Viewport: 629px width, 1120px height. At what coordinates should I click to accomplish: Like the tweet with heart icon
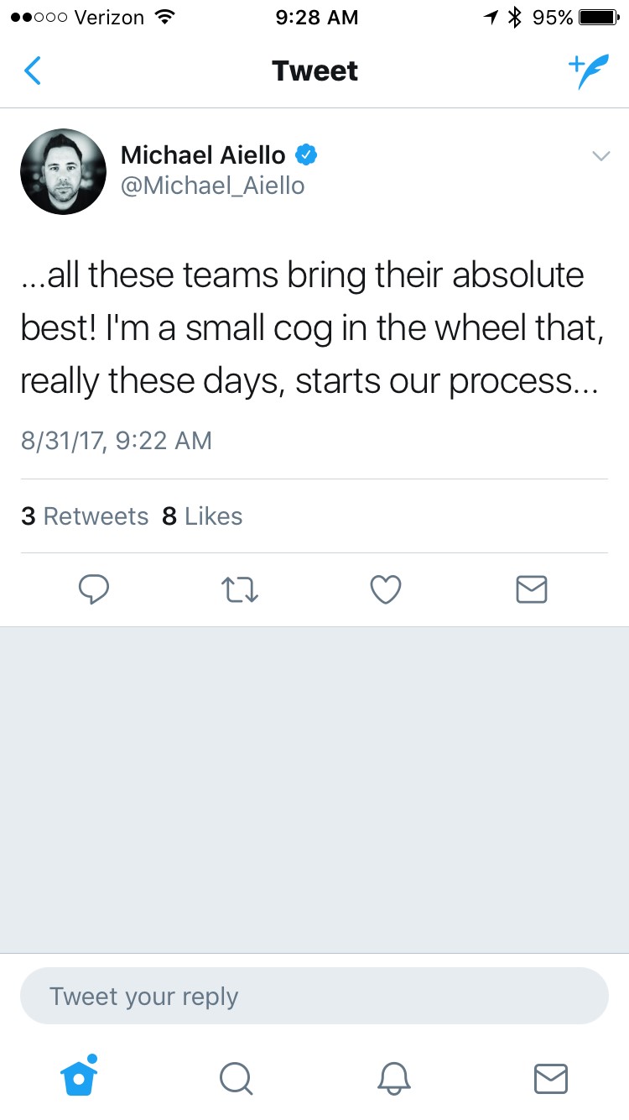click(x=386, y=590)
